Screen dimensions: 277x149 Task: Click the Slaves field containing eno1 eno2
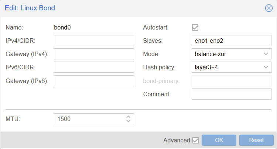pyautogui.click(x=232, y=41)
